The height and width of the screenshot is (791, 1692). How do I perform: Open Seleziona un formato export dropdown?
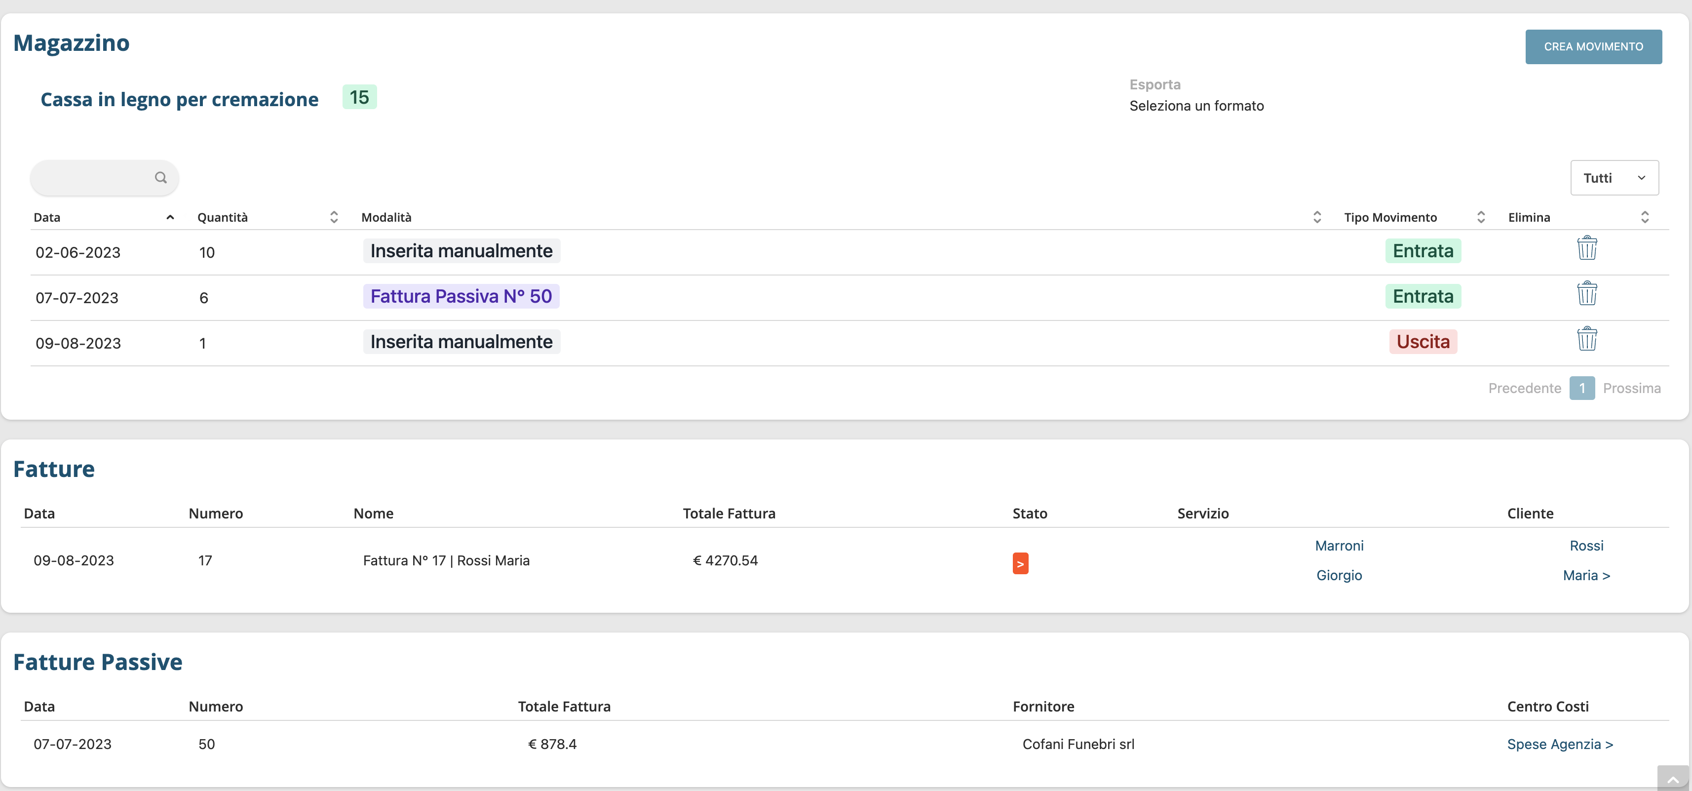[x=1196, y=106]
